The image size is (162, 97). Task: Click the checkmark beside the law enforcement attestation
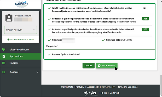coord(49,30)
